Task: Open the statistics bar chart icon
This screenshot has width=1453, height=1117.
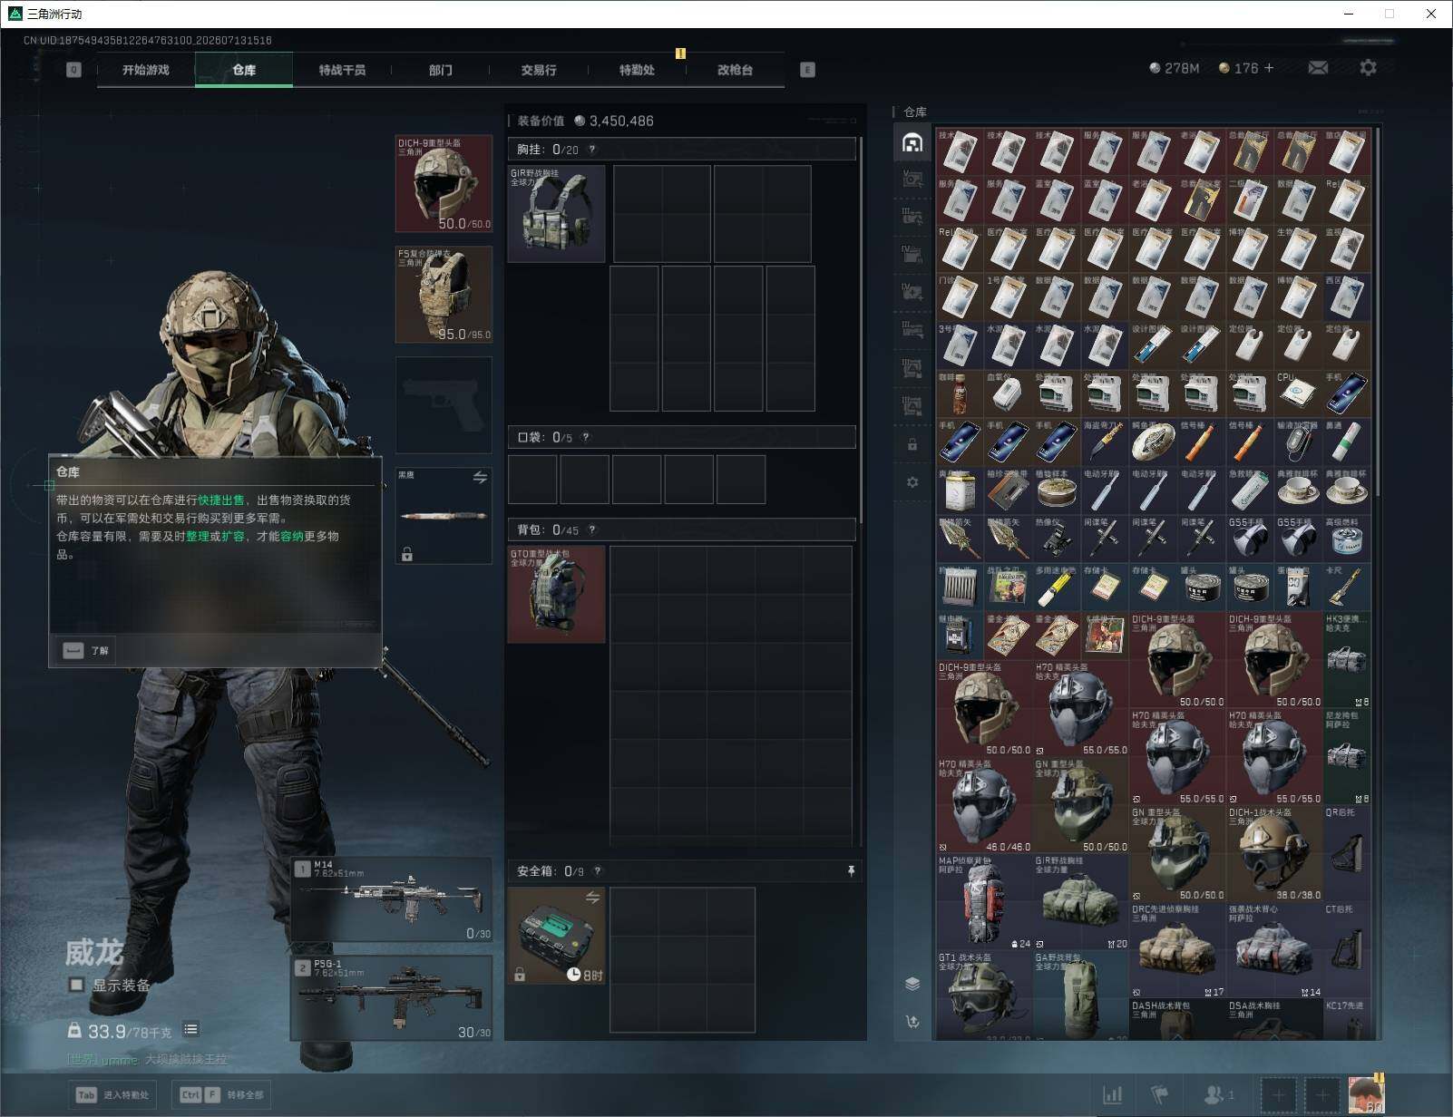Action: 1113,1095
